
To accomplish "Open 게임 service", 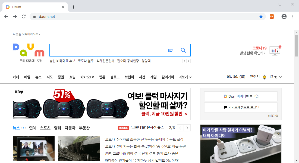I will point(153,77).
